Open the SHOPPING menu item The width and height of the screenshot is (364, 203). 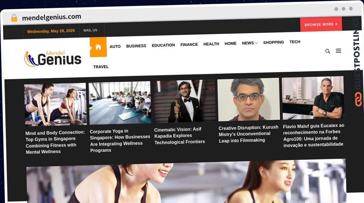point(273,42)
